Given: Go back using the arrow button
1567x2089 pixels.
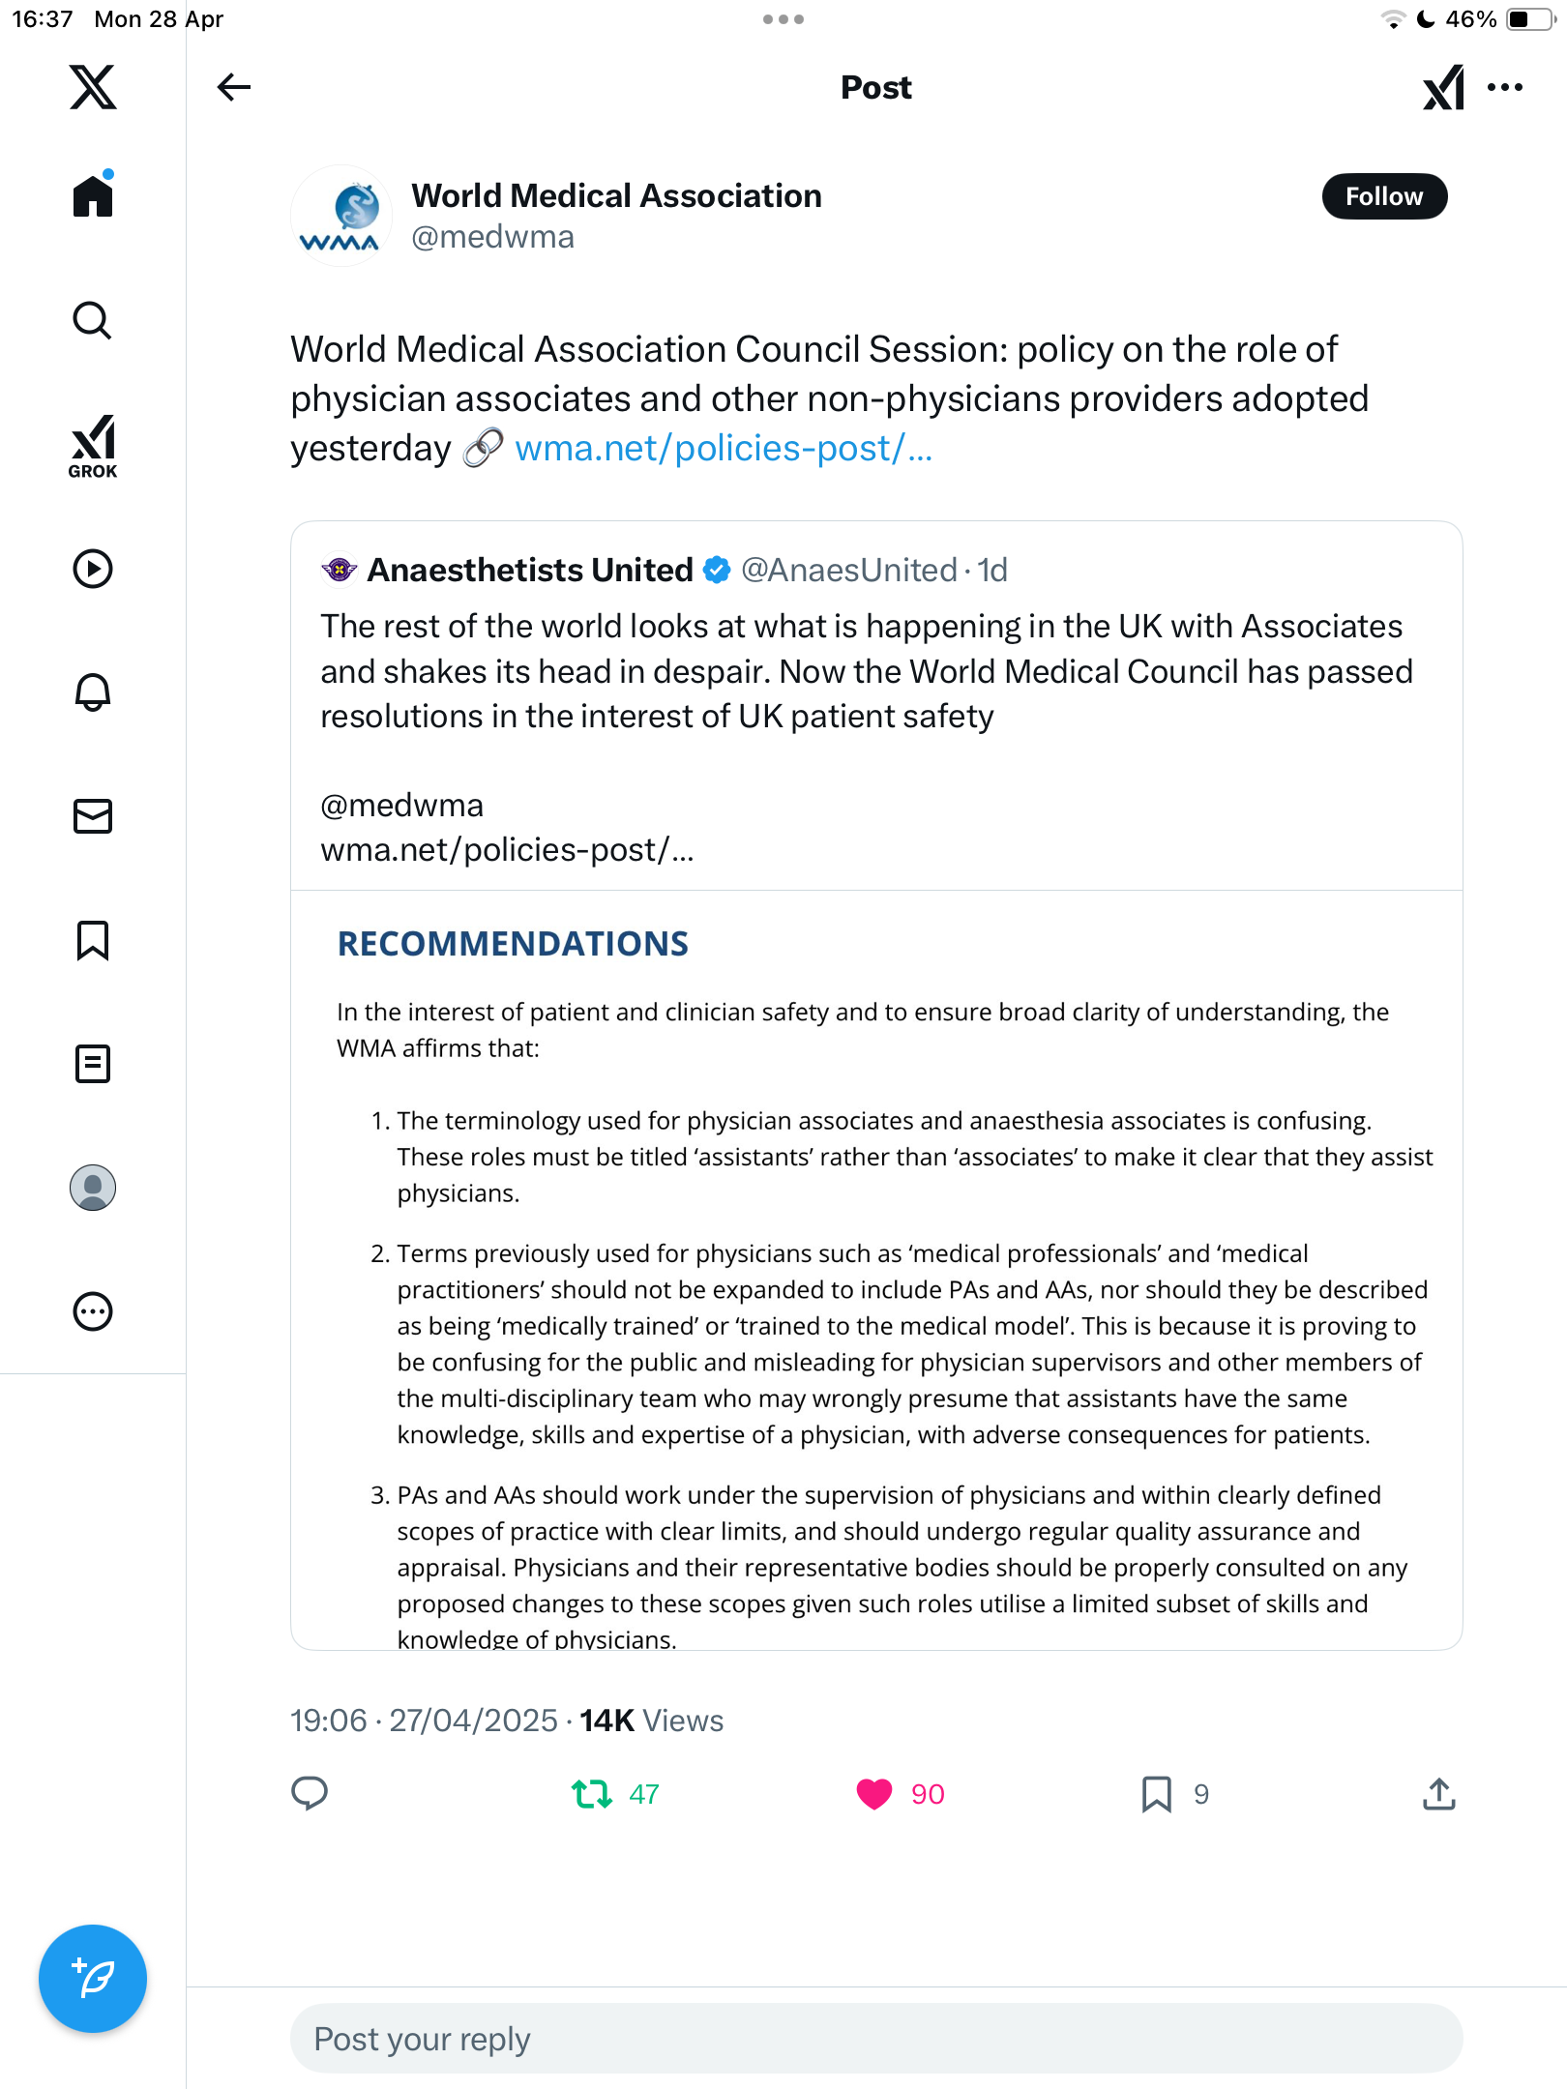Looking at the screenshot, I should point(233,87).
